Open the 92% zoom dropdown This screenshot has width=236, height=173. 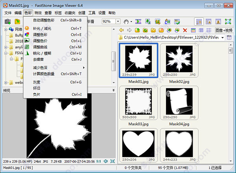pos(118,22)
